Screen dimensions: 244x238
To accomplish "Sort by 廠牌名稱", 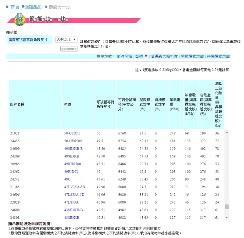I will click(x=124, y=57).
